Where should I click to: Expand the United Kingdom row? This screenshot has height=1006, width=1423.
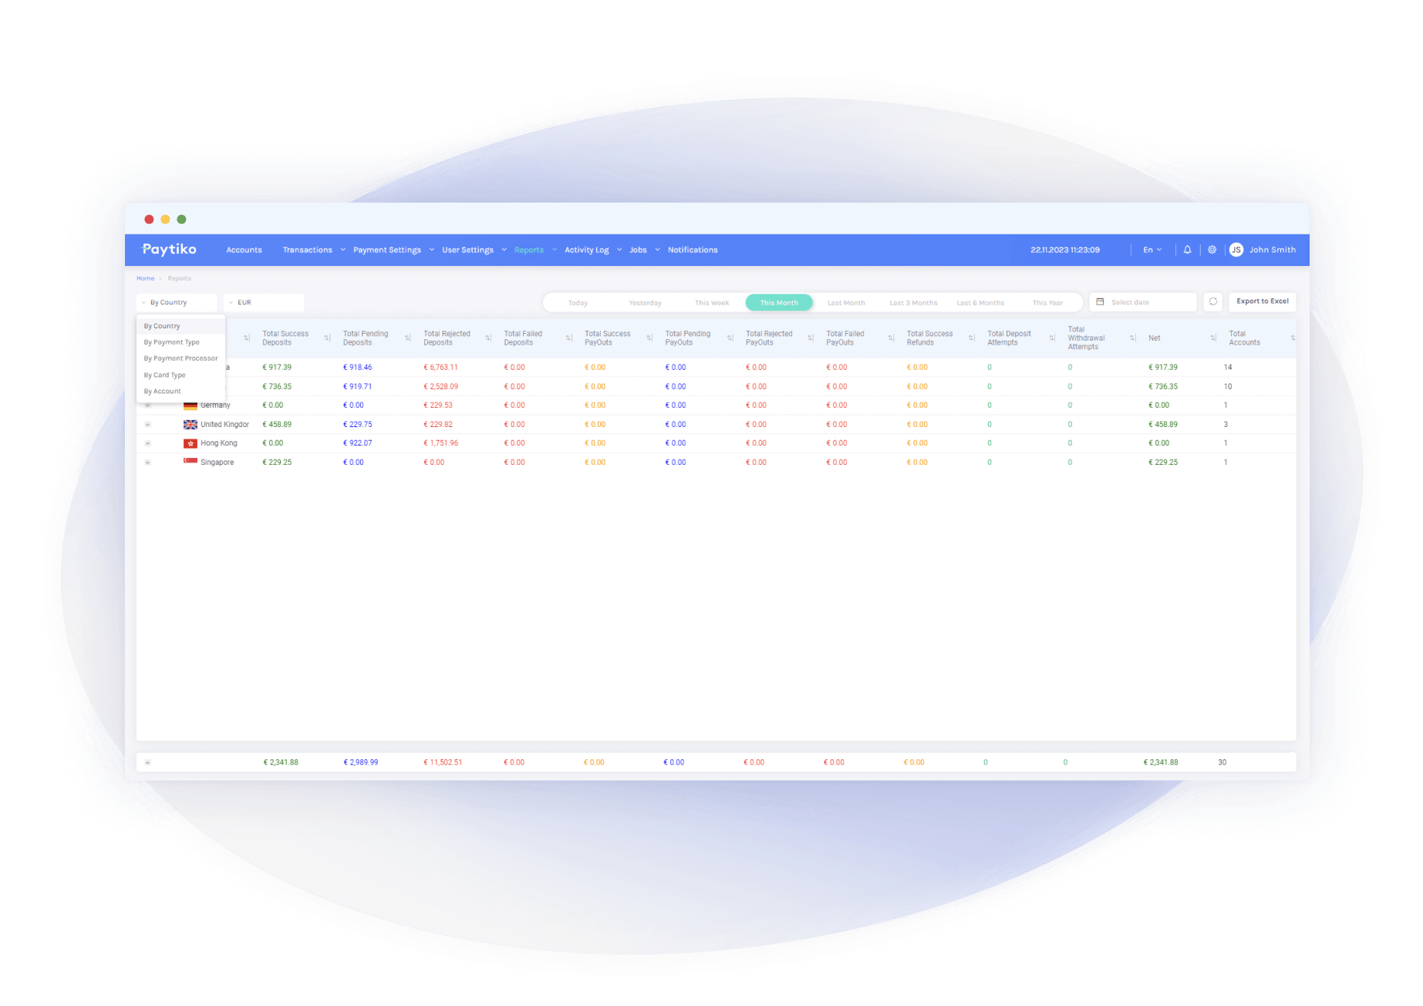[147, 425]
